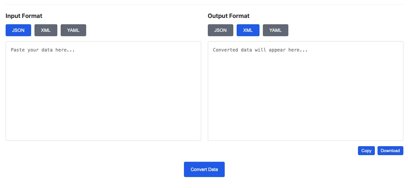Image resolution: width=408 pixels, height=188 pixels.
Task: Click the Output Format heading
Action: pyautogui.click(x=229, y=16)
